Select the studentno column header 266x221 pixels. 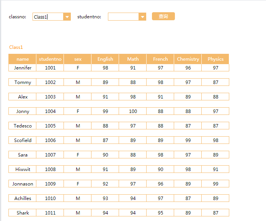[50, 59]
